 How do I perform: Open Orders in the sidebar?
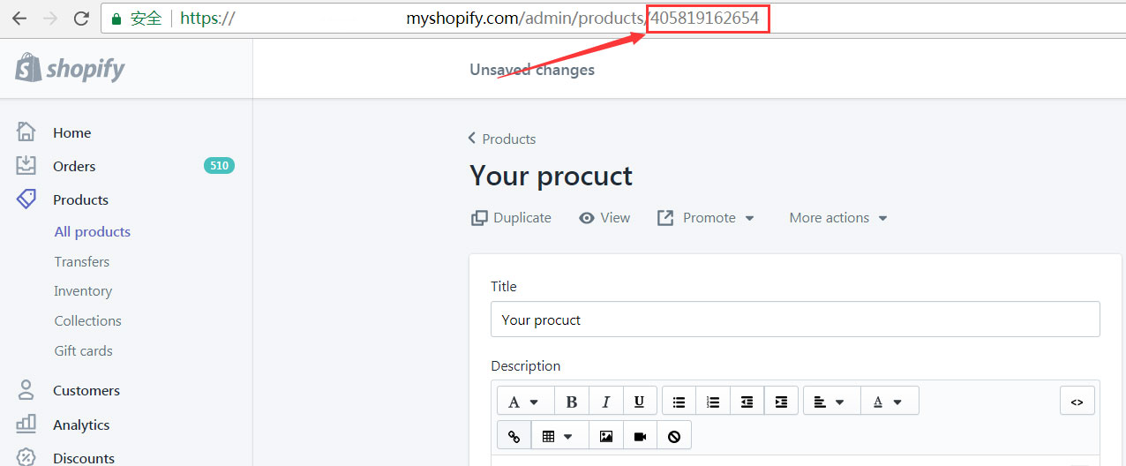[x=74, y=166]
